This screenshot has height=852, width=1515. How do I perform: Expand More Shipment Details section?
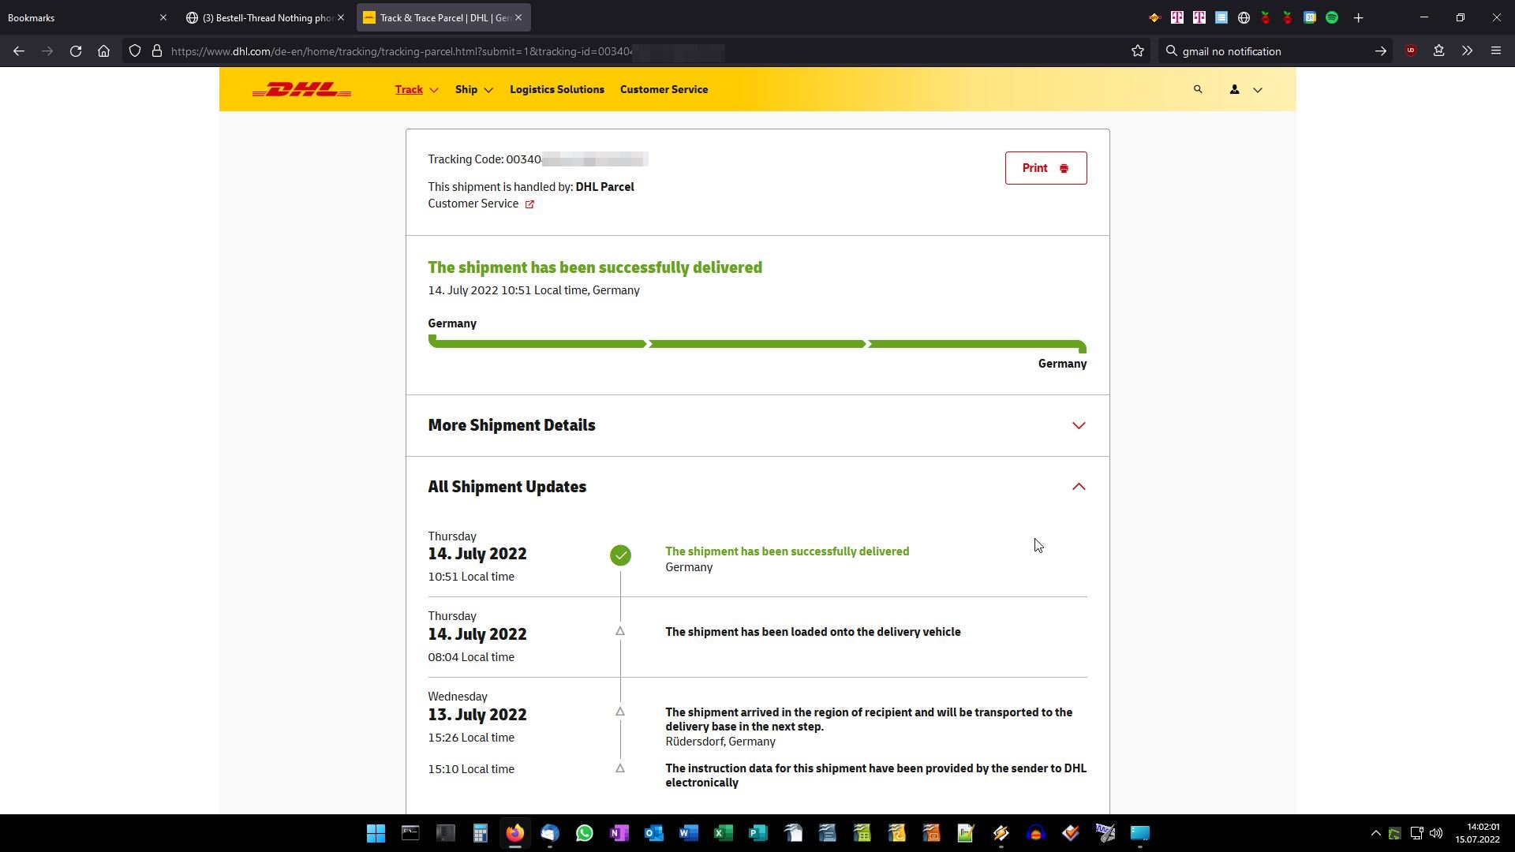(1078, 426)
